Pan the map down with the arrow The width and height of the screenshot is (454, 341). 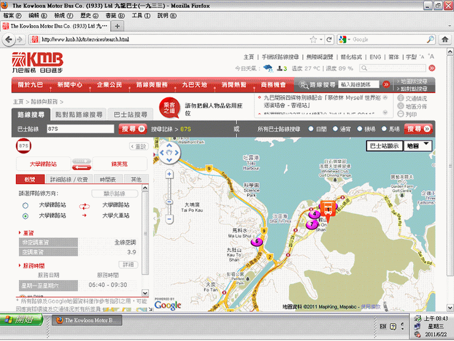click(169, 160)
